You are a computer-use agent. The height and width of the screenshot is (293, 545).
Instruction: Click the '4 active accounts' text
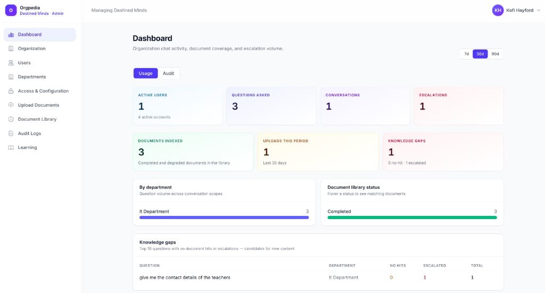[154, 117]
